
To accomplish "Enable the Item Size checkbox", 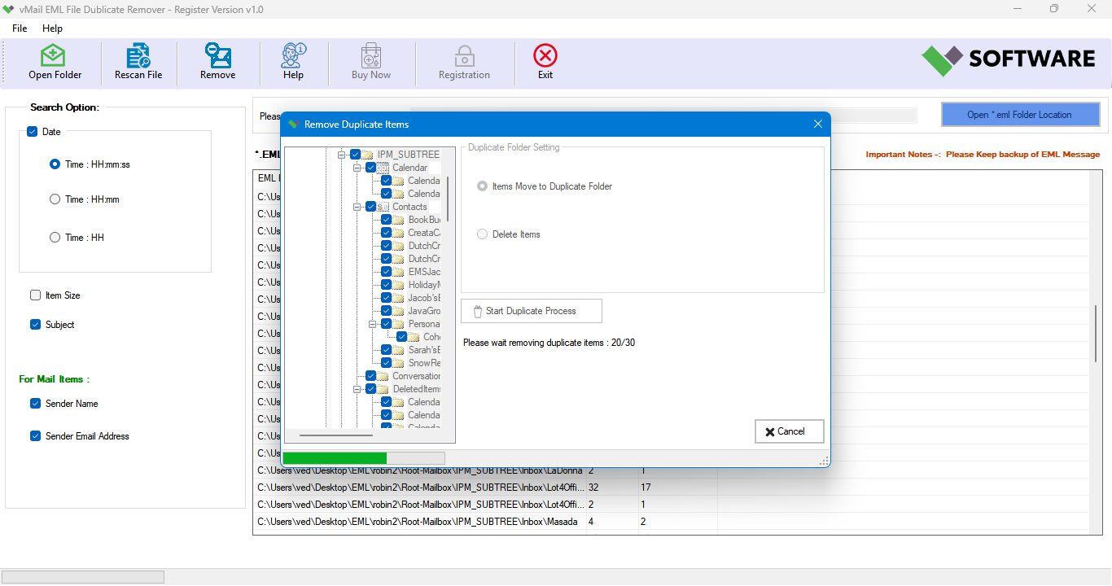I will coord(35,295).
